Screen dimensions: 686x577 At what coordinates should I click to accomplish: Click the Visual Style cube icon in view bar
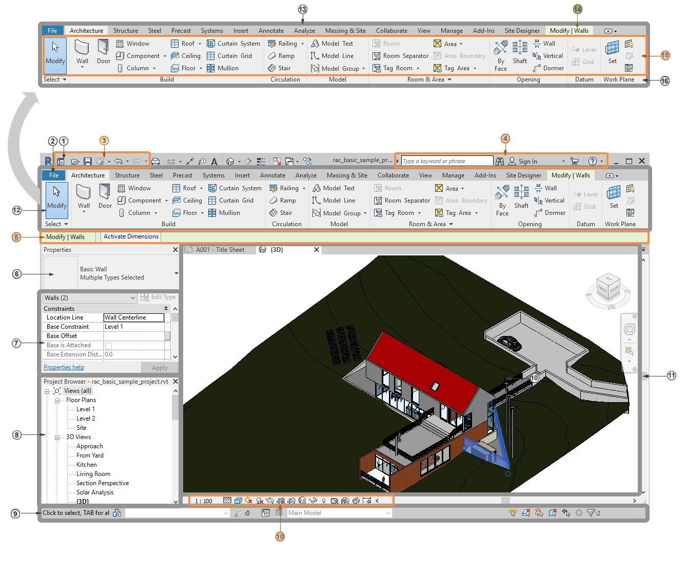point(238,501)
